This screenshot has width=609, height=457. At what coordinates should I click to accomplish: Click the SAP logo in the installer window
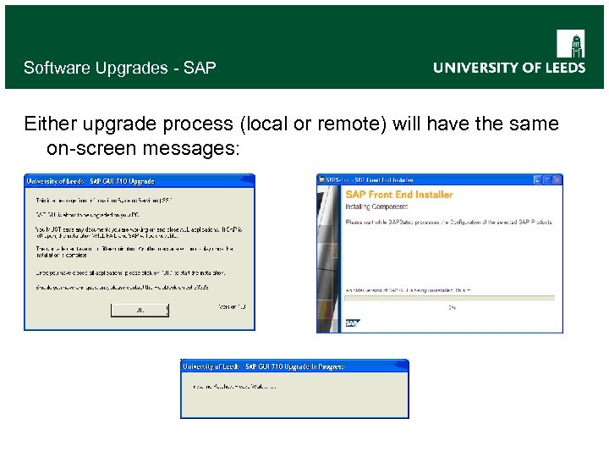tap(353, 323)
